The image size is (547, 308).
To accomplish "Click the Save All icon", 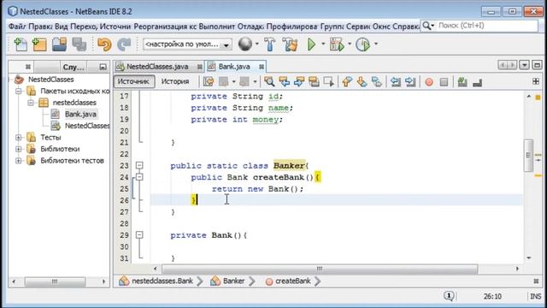I will coord(79,44).
